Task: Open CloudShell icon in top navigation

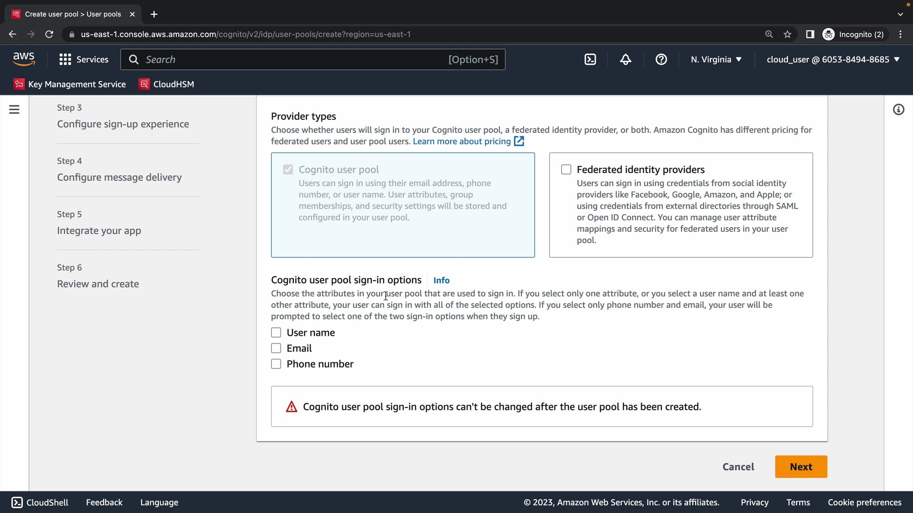Action: pos(590,59)
